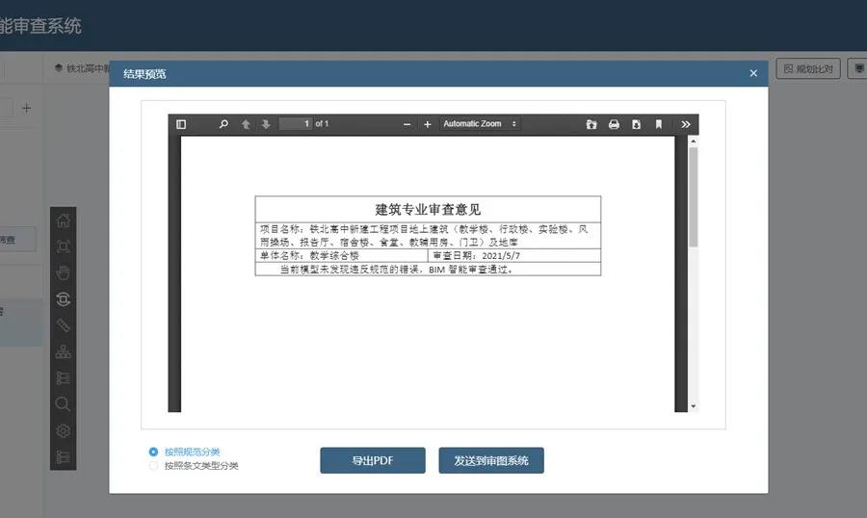This screenshot has height=518, width=867.
Task: Click the PDF scrollbar up arrow
Action: (x=694, y=142)
